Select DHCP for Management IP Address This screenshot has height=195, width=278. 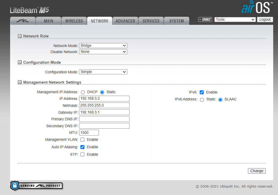point(83,92)
